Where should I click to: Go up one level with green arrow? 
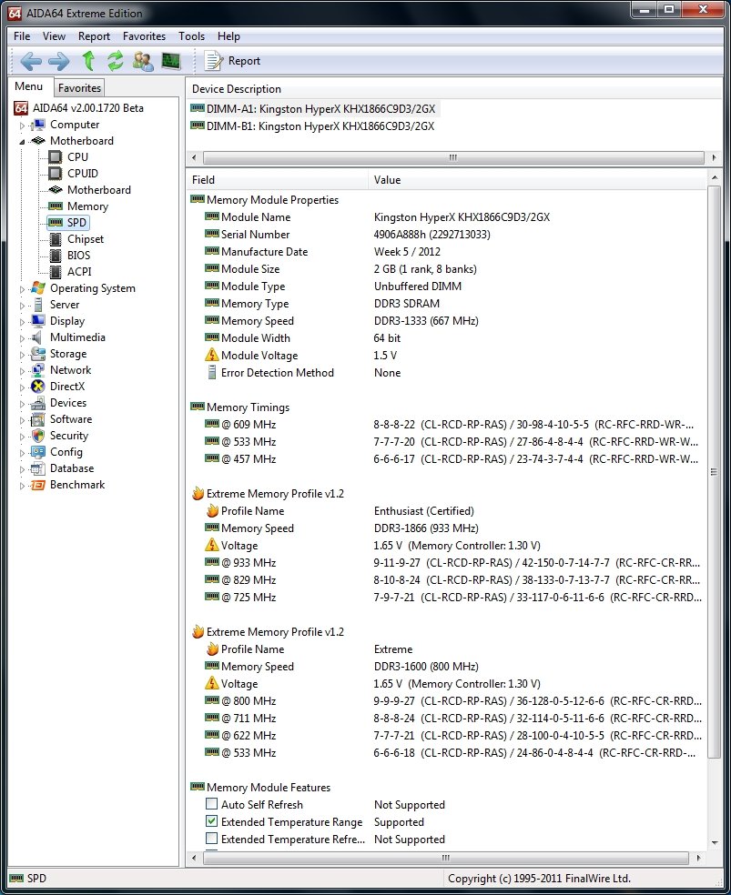(88, 61)
